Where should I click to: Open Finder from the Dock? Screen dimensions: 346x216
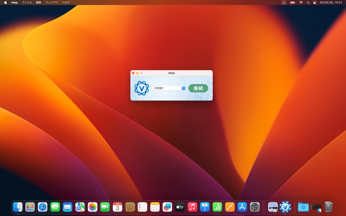click(18, 207)
